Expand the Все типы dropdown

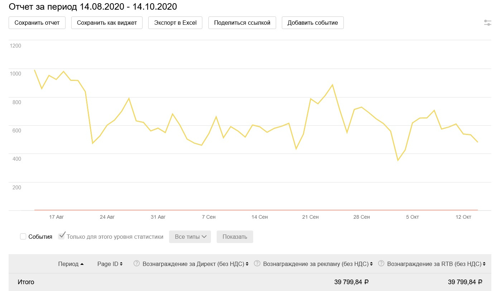tap(190, 237)
